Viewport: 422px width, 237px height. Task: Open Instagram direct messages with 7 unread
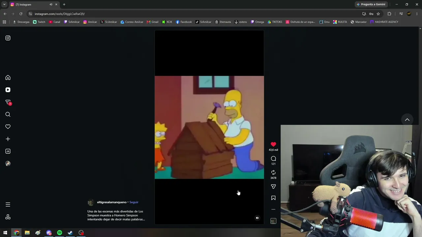coord(8,102)
